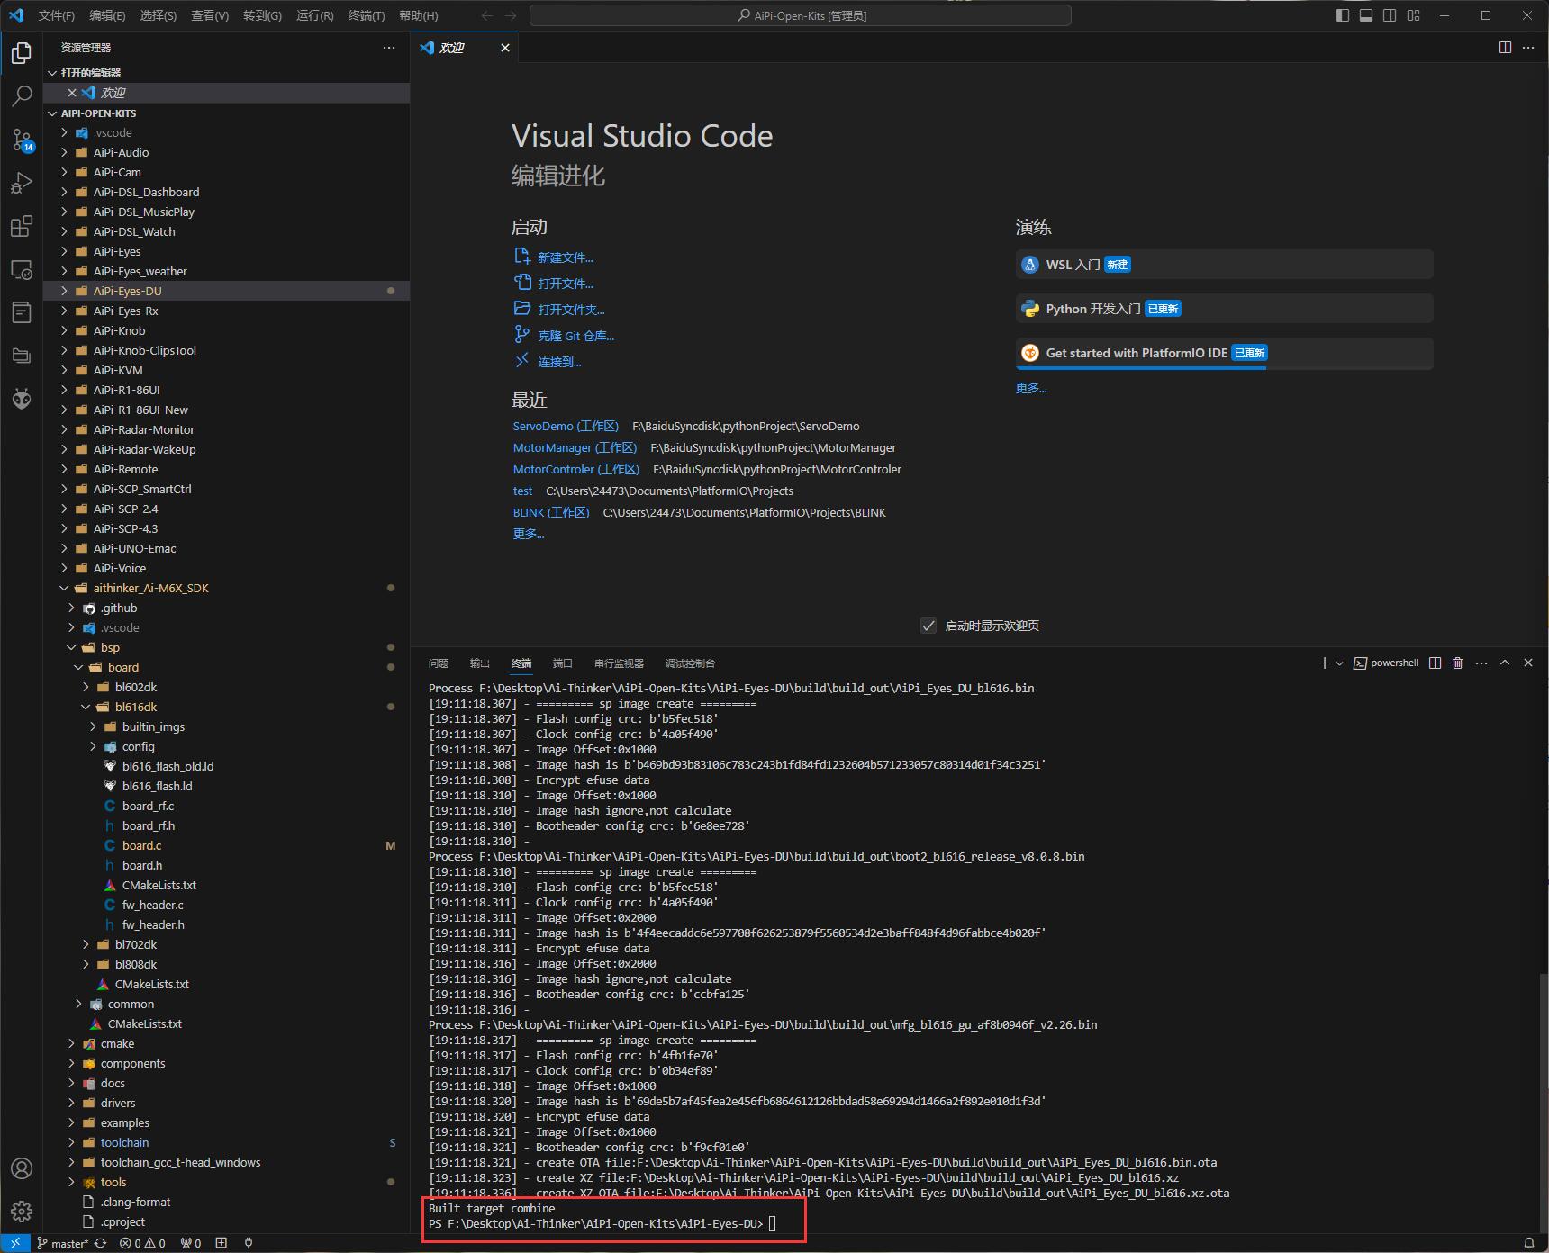Screen dimensions: 1549x1253
Task: Switch to the 串行监视器 panel tab
Action: tap(619, 663)
